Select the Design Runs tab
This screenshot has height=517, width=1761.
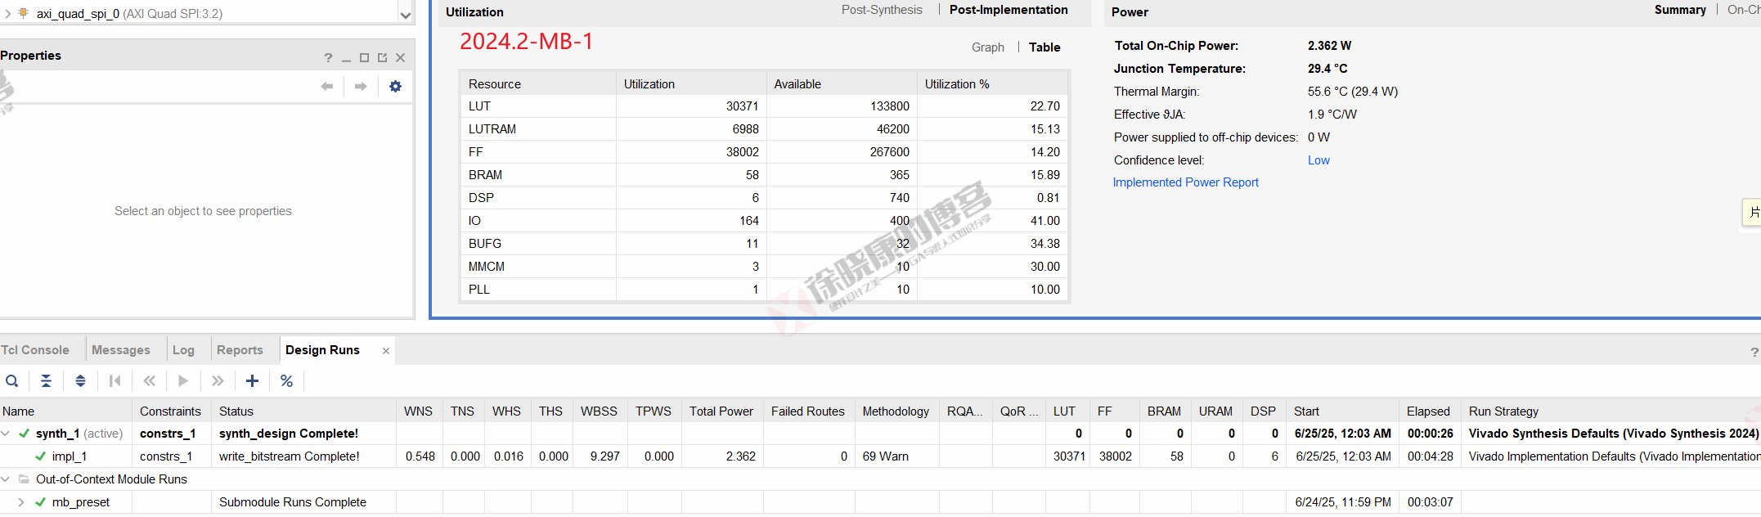[x=323, y=350]
